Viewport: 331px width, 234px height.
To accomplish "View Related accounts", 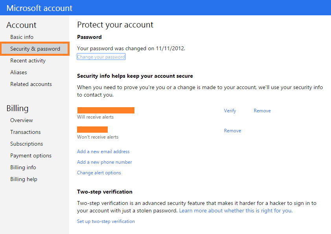I will [x=31, y=84].
